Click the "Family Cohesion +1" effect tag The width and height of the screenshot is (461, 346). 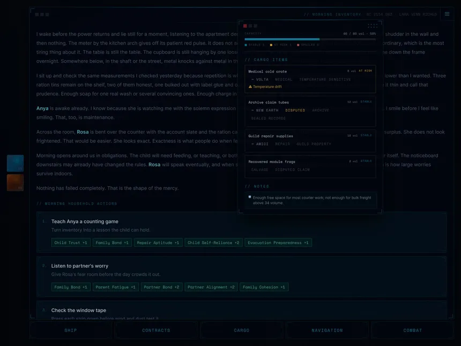(264, 287)
